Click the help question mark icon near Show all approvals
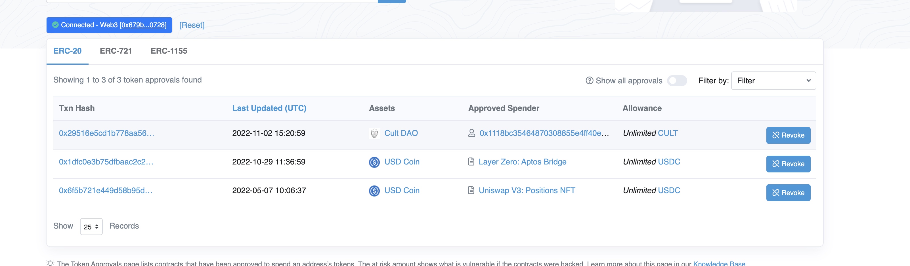Screen dimensions: 910x266 point(589,81)
